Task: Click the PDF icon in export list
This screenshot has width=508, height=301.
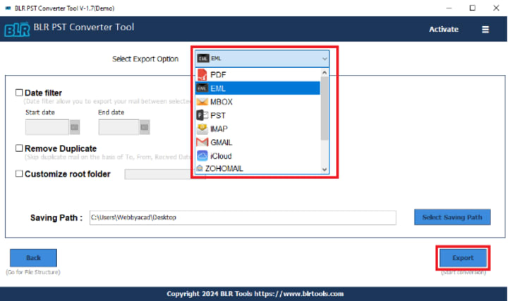Action: pyautogui.click(x=202, y=75)
